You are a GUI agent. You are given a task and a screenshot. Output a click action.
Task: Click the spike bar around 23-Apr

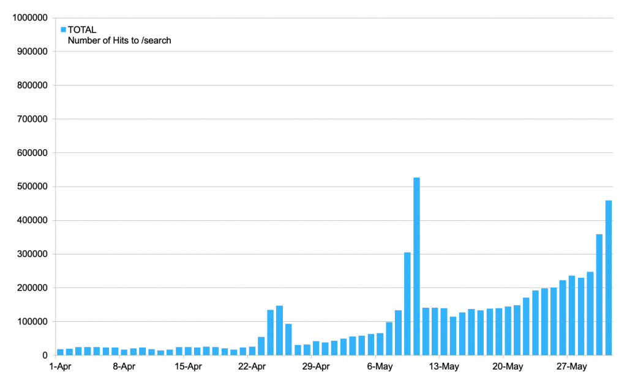pyautogui.click(x=269, y=330)
